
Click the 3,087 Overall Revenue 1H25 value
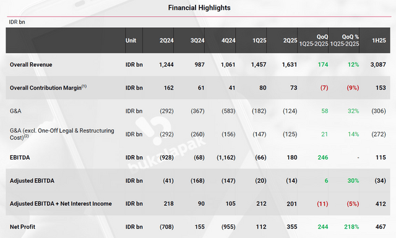point(378,65)
